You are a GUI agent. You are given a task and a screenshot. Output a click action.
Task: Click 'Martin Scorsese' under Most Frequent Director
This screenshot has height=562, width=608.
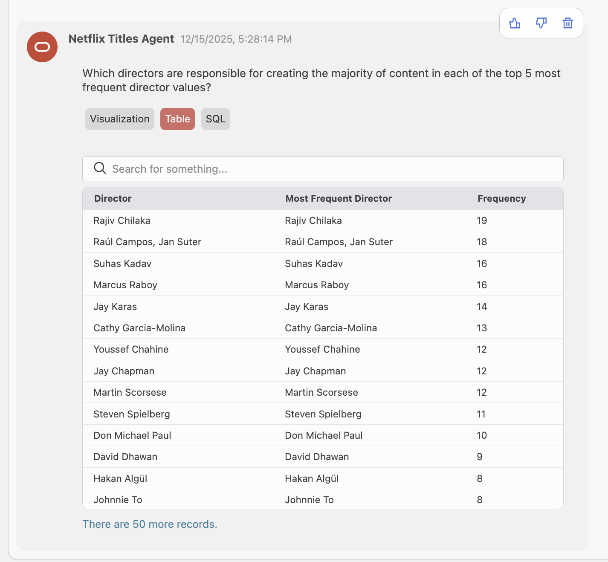pyautogui.click(x=321, y=392)
